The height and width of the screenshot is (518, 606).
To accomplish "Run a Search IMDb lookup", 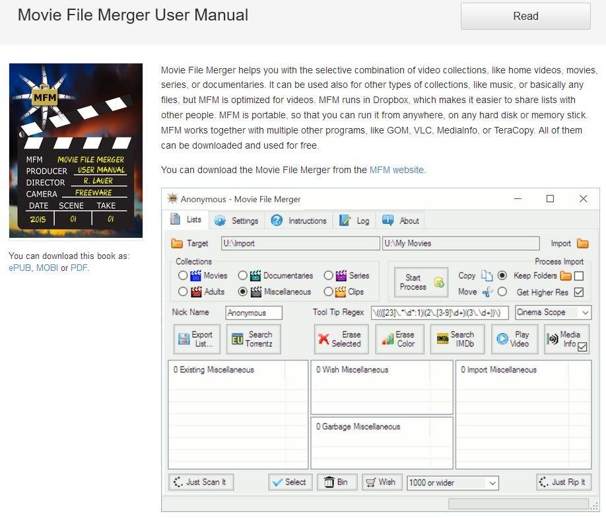I will pos(457,339).
